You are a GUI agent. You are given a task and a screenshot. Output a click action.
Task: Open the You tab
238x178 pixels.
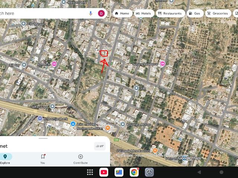tap(43, 159)
